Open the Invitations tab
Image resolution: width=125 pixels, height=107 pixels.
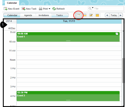44,15
